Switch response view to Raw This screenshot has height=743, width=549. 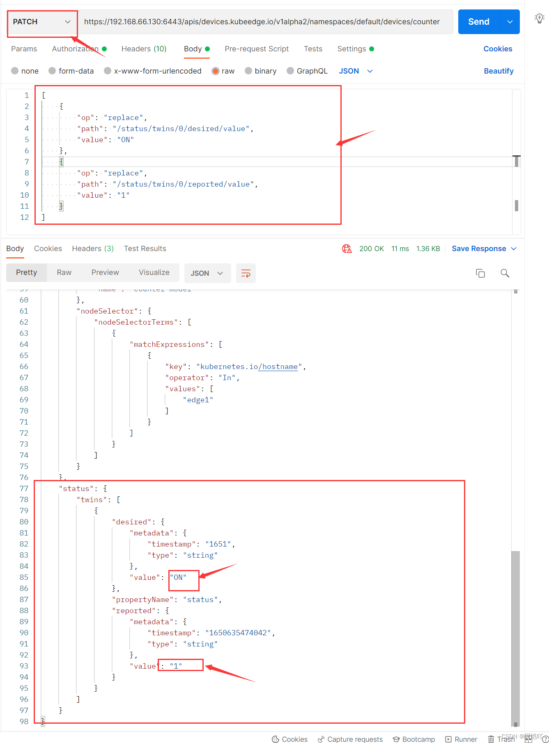(x=64, y=272)
